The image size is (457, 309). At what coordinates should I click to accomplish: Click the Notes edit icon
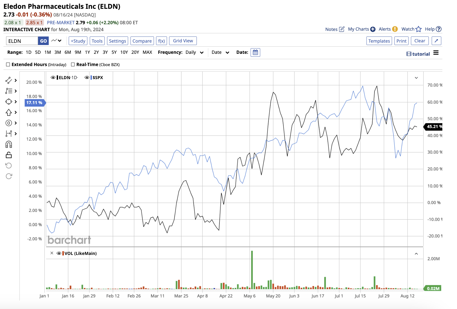[342, 29]
